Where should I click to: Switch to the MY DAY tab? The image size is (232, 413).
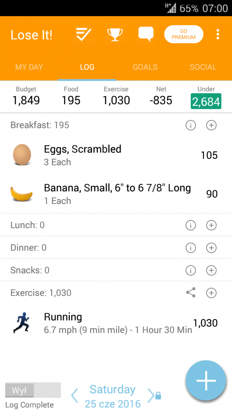click(29, 67)
